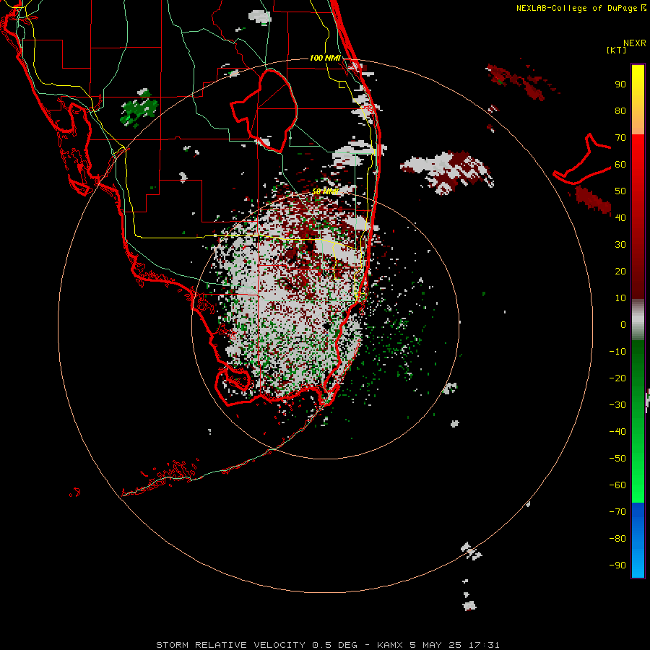Select the -90 scale label

(617, 565)
